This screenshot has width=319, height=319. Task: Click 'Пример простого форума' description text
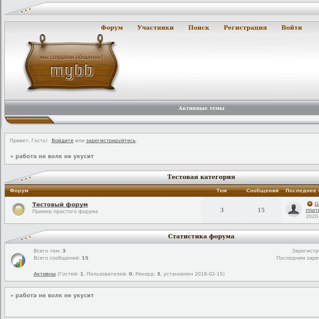65,212
